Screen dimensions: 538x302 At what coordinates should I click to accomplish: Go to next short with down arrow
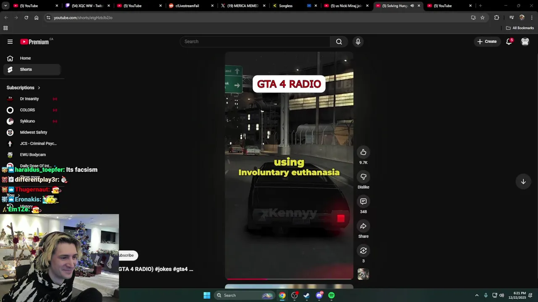point(523,182)
